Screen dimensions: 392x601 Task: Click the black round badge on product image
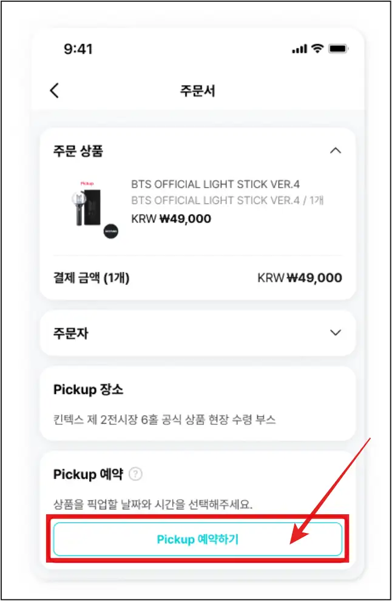tap(110, 231)
